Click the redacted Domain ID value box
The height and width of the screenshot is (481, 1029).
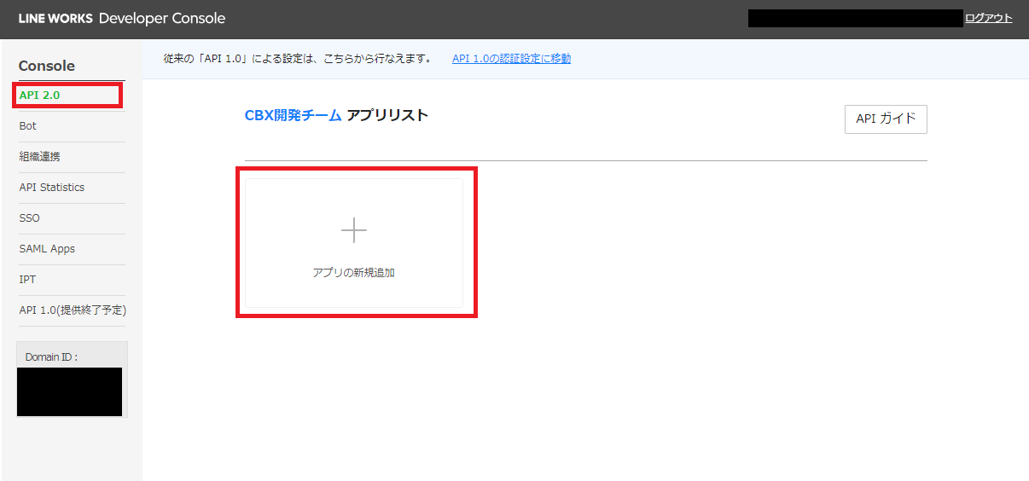[70, 391]
